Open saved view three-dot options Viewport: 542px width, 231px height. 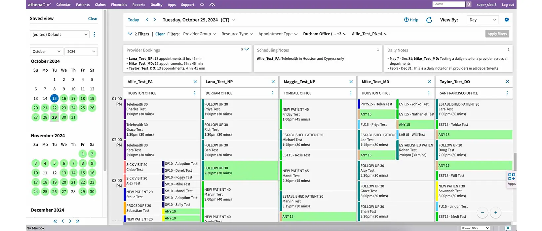[x=94, y=34]
